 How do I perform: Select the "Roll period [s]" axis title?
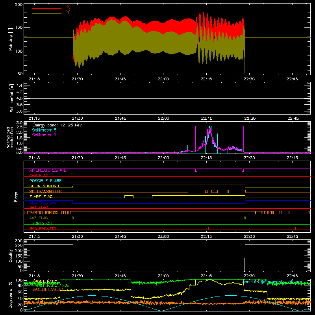[x=11, y=98]
